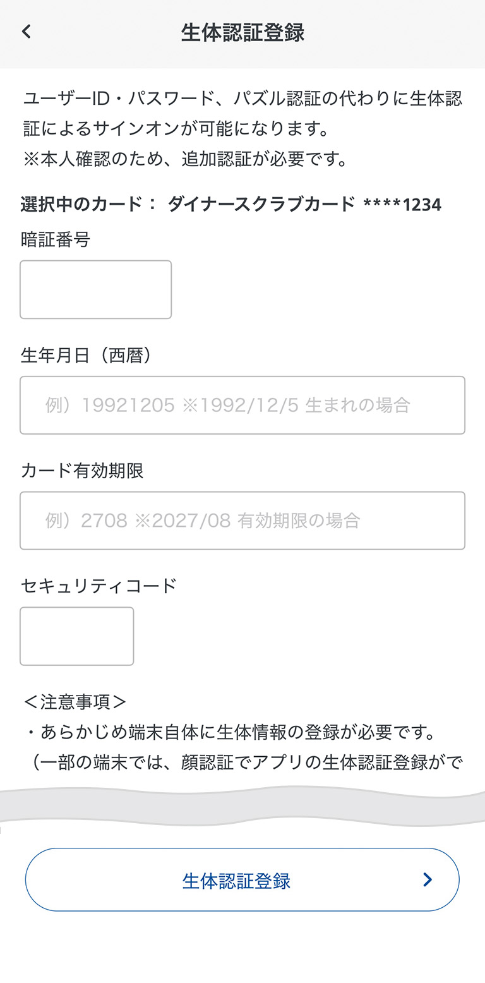Click the ※本人確認のため note line
485x983 pixels.
tap(186, 159)
